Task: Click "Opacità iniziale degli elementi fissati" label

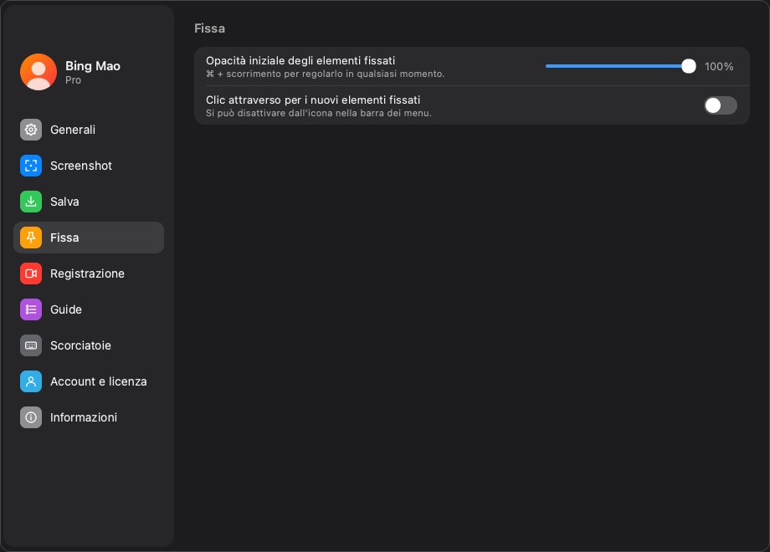Action: 300,60
